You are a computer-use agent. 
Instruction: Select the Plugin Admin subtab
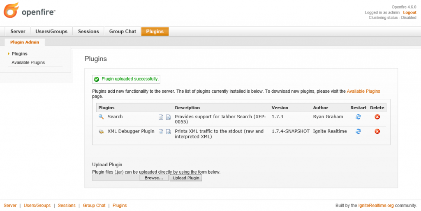pos(25,42)
